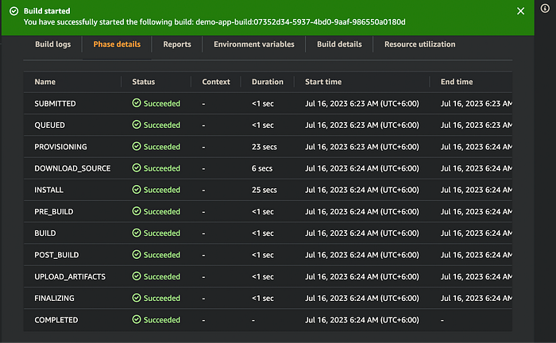
Task: Click the Duration column header
Action: pos(267,82)
